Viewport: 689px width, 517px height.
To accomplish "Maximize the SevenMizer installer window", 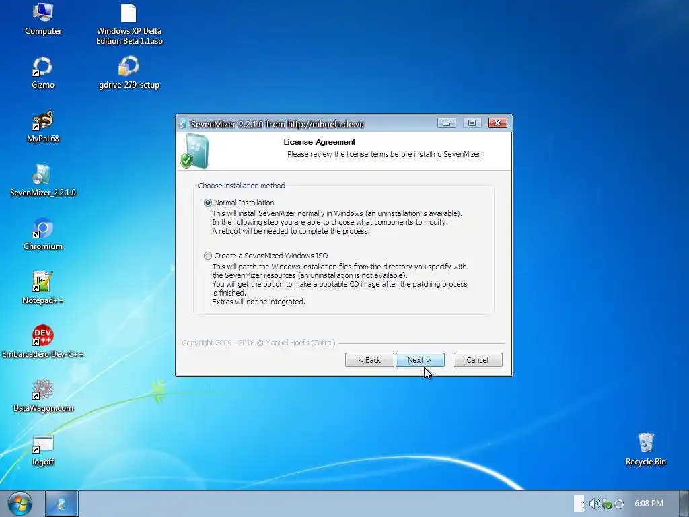I will [472, 123].
